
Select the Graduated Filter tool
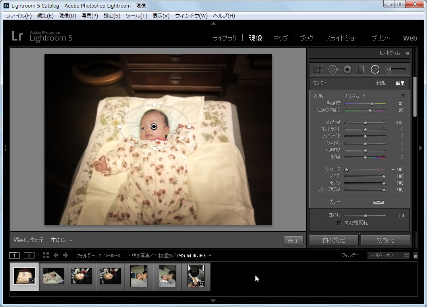361,70
